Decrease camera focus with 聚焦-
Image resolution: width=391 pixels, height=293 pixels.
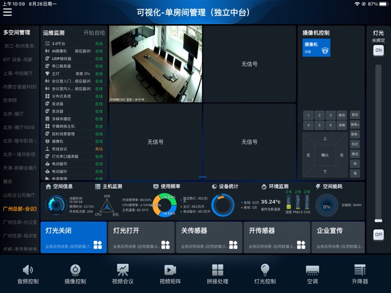355,134
